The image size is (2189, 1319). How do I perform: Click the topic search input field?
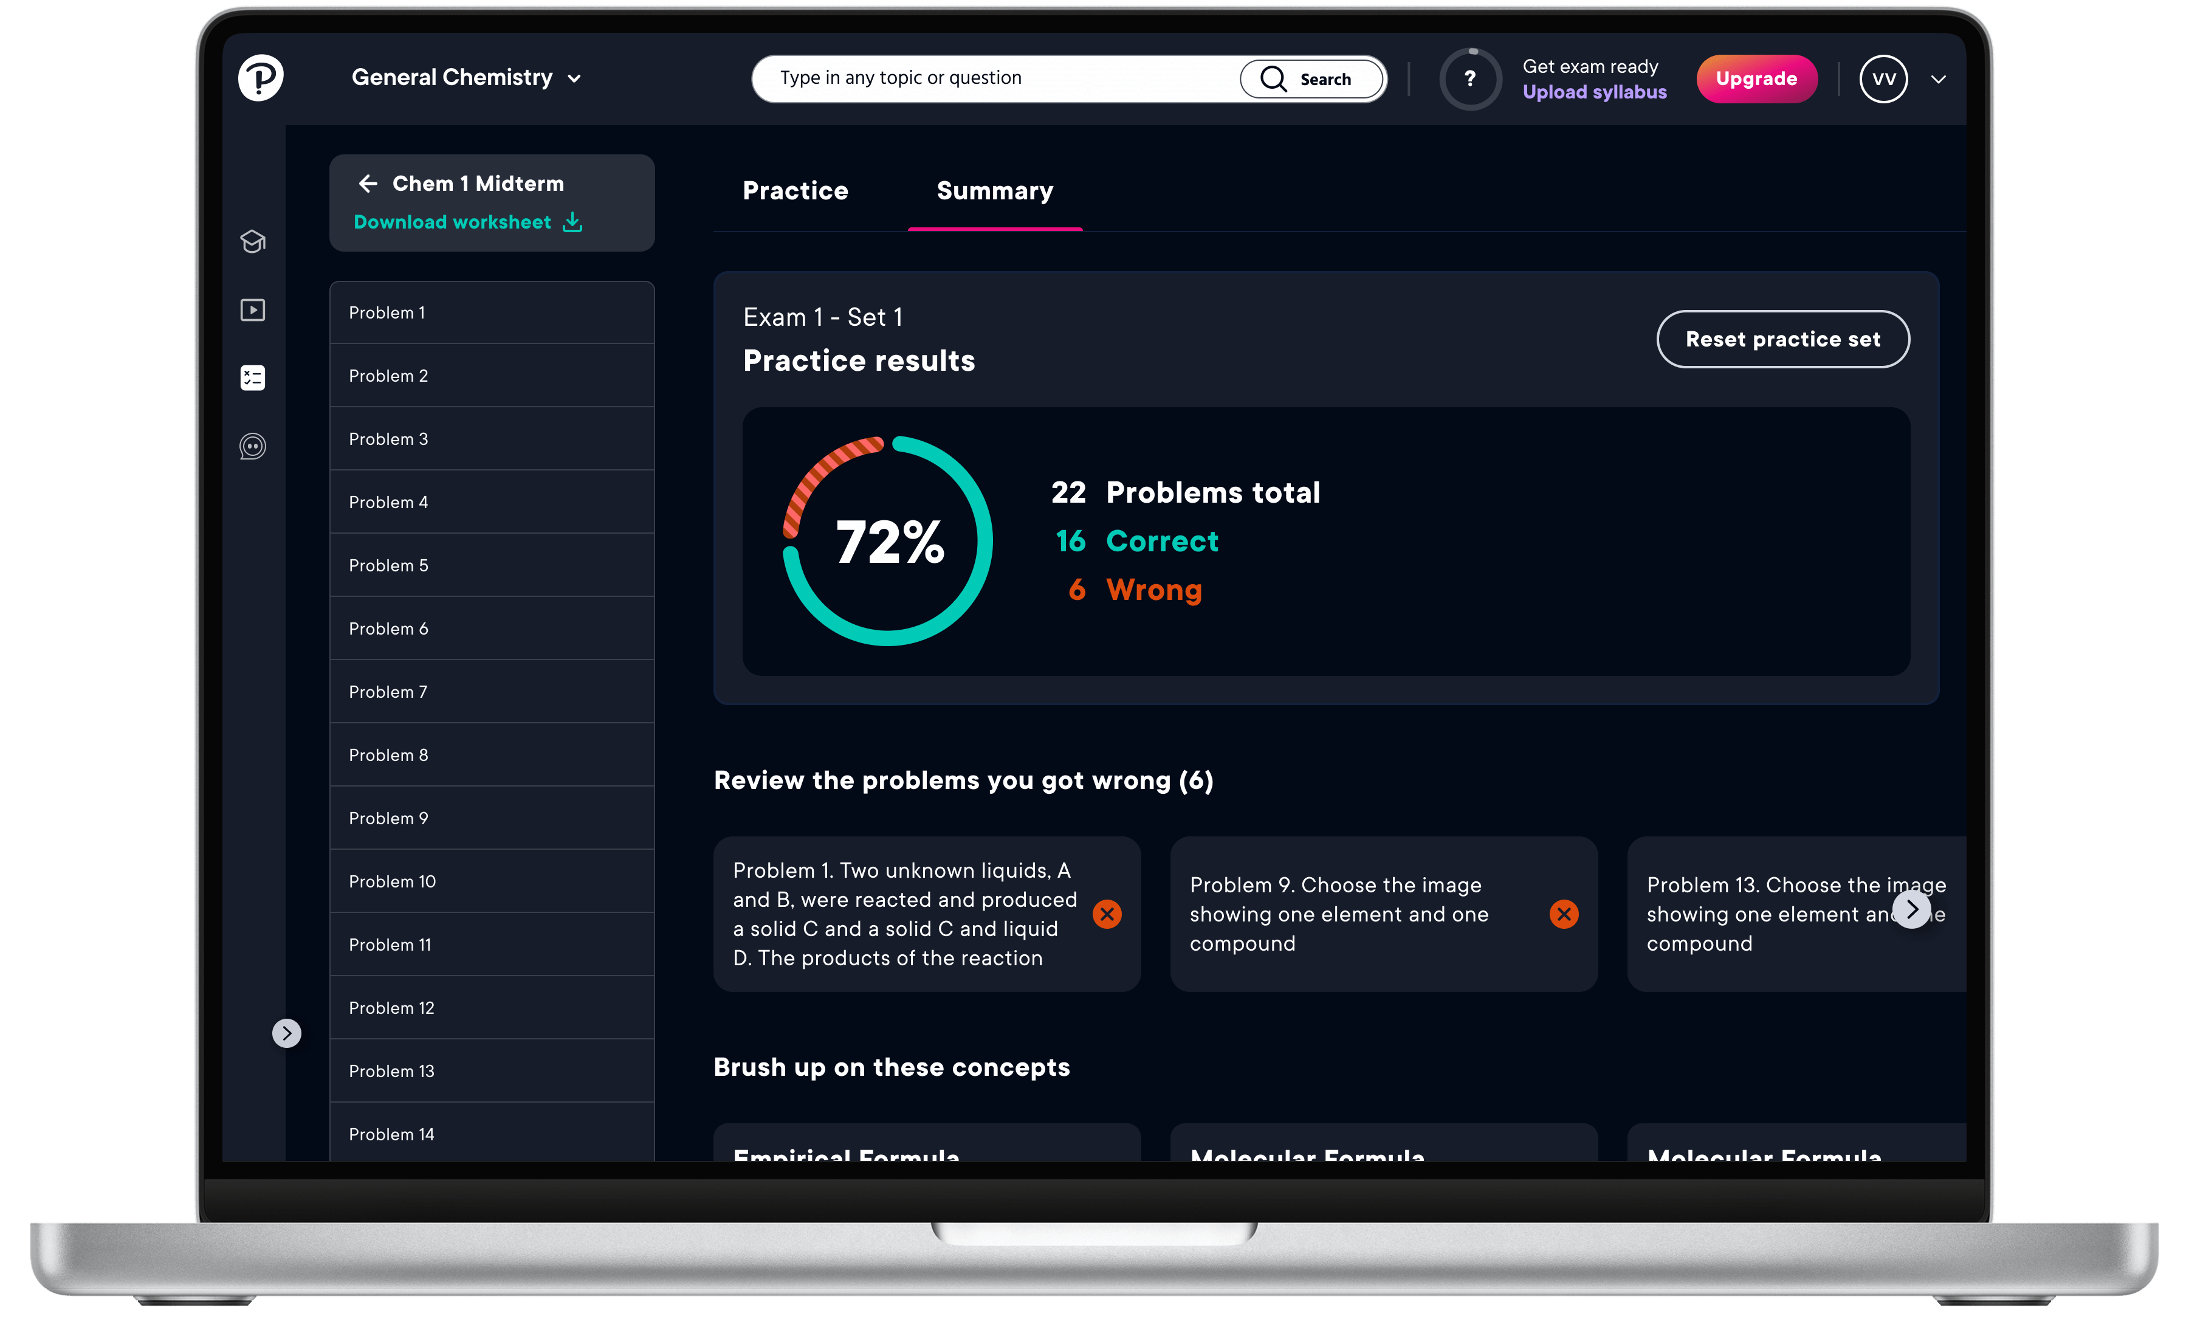[995, 78]
